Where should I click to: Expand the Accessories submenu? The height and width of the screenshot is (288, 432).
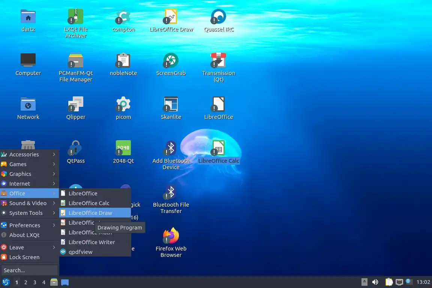click(x=29, y=154)
